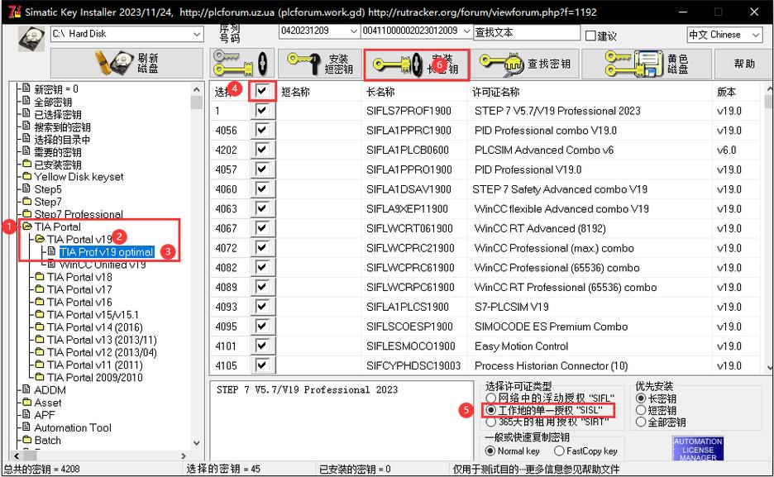Image resolution: width=774 pixels, height=477 pixels.
Task: Select TIA Portal v18 in the tree
Action: (x=79, y=277)
